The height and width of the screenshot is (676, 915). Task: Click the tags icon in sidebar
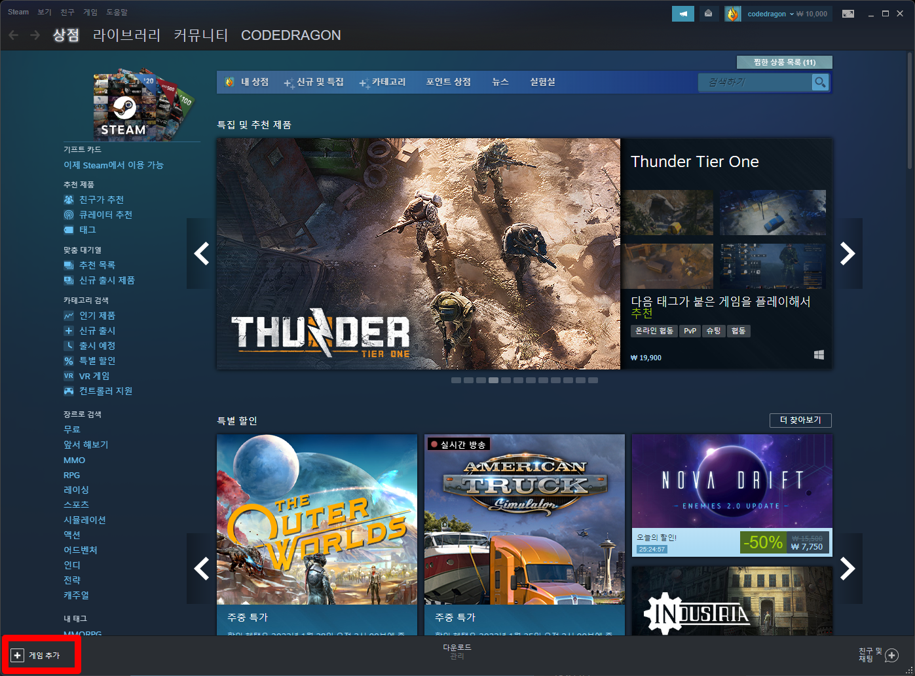click(69, 230)
